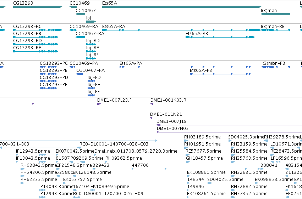Select protein CG10469-PA
Screen dimensions: 302x199
click(x=72, y=67)
